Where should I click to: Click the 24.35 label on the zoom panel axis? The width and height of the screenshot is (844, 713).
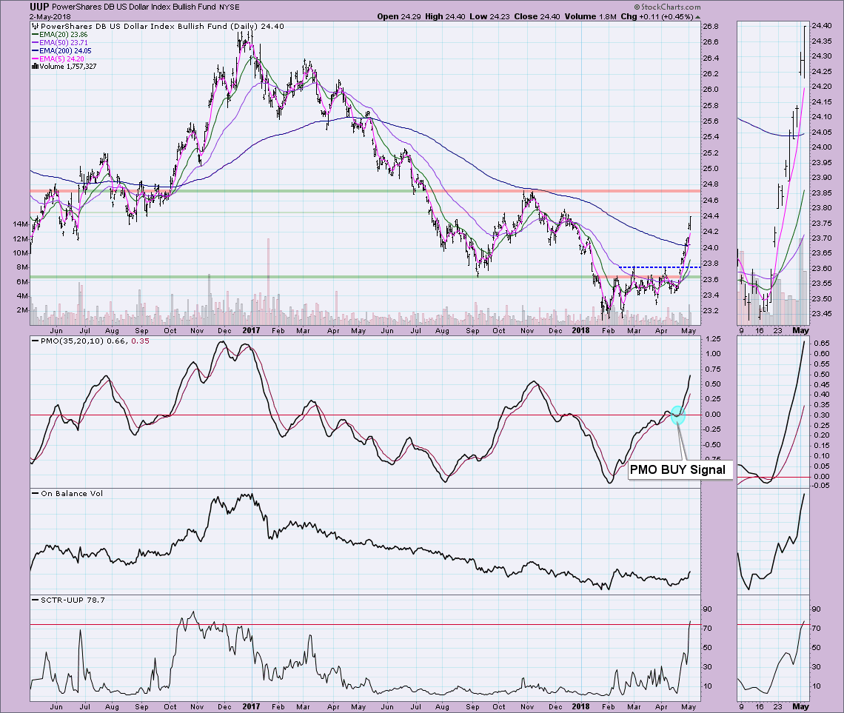coord(821,41)
